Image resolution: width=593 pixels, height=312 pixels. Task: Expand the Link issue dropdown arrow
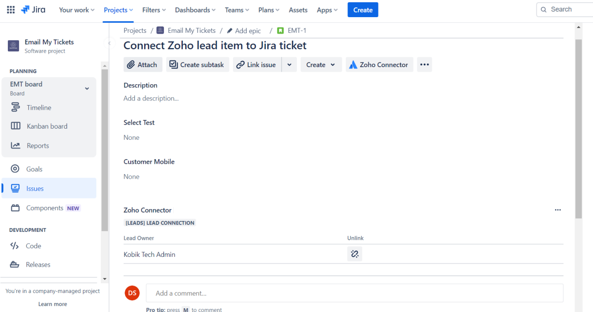click(x=289, y=64)
